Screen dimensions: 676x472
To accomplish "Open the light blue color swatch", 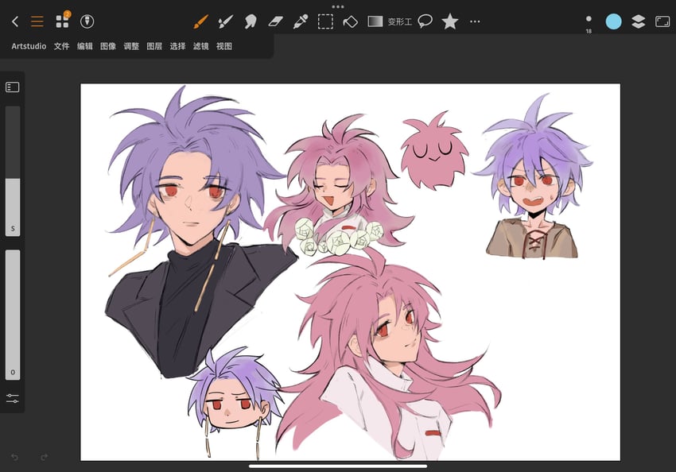I will [x=613, y=21].
